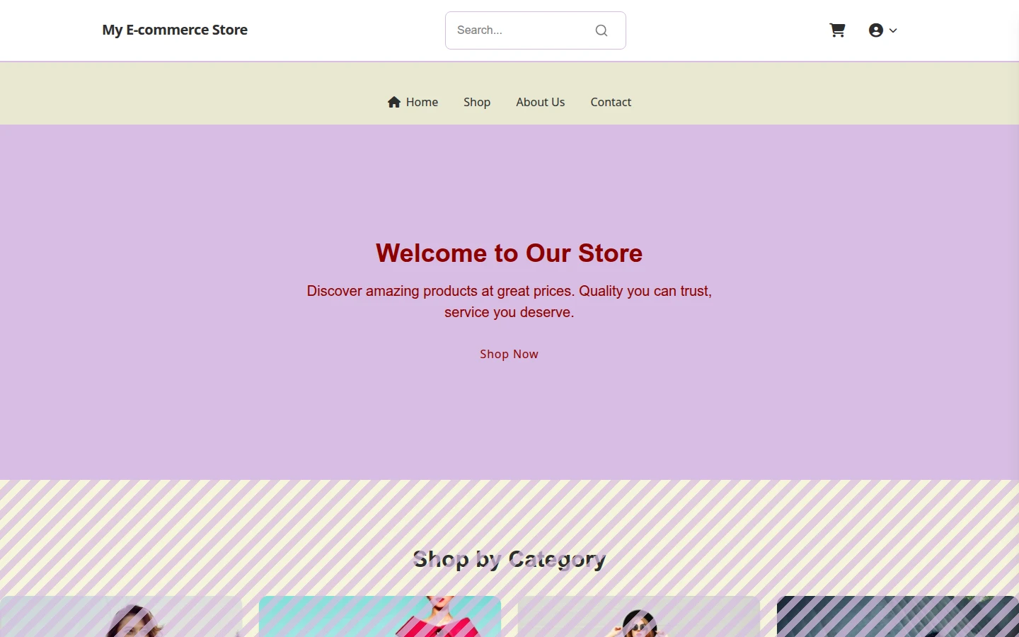This screenshot has height=637, width=1019.
Task: Select the 'Discover amazing products' tagline text
Action: point(509,302)
